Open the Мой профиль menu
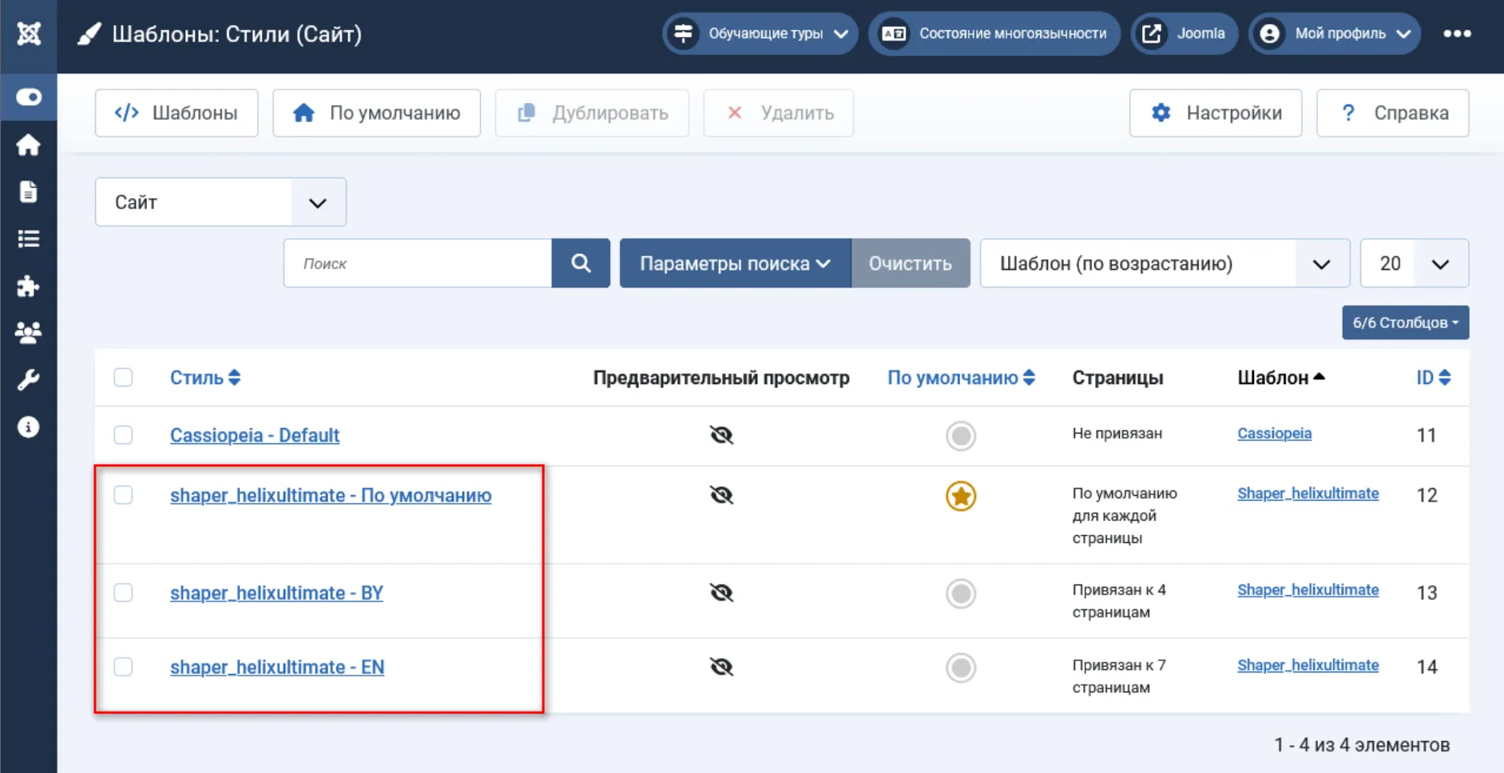This screenshot has height=773, width=1504. (1335, 34)
